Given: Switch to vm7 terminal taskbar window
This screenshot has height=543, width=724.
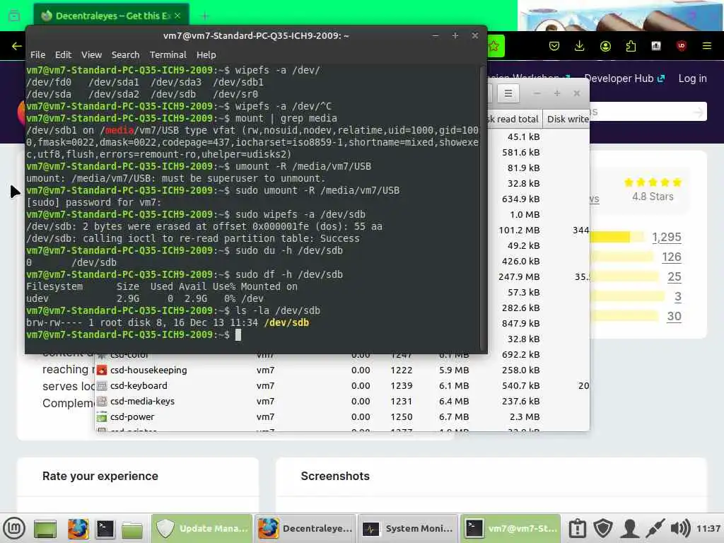Looking at the screenshot, I should coord(510,528).
